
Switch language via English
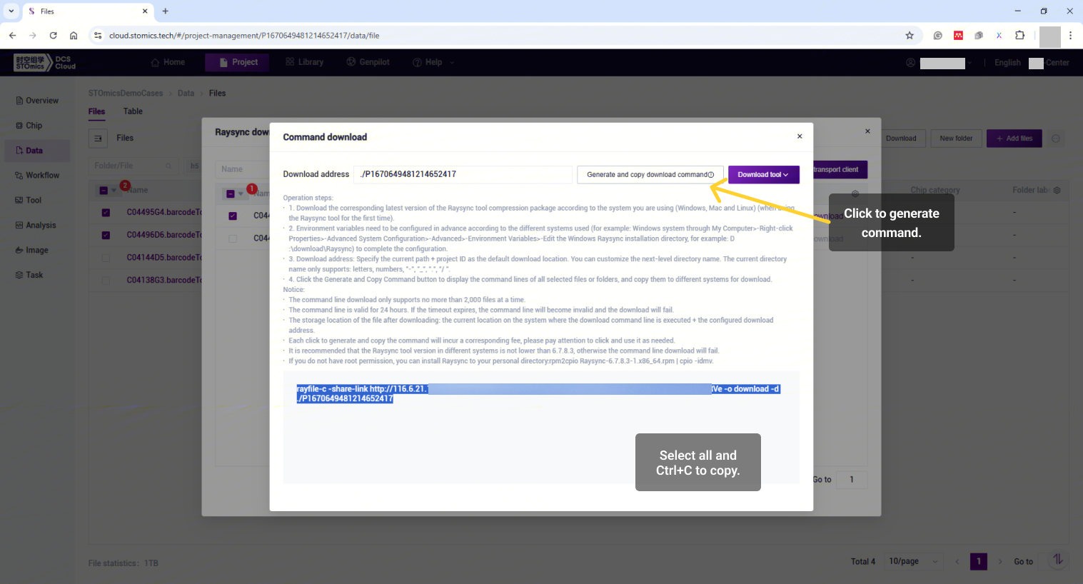pyautogui.click(x=1007, y=63)
